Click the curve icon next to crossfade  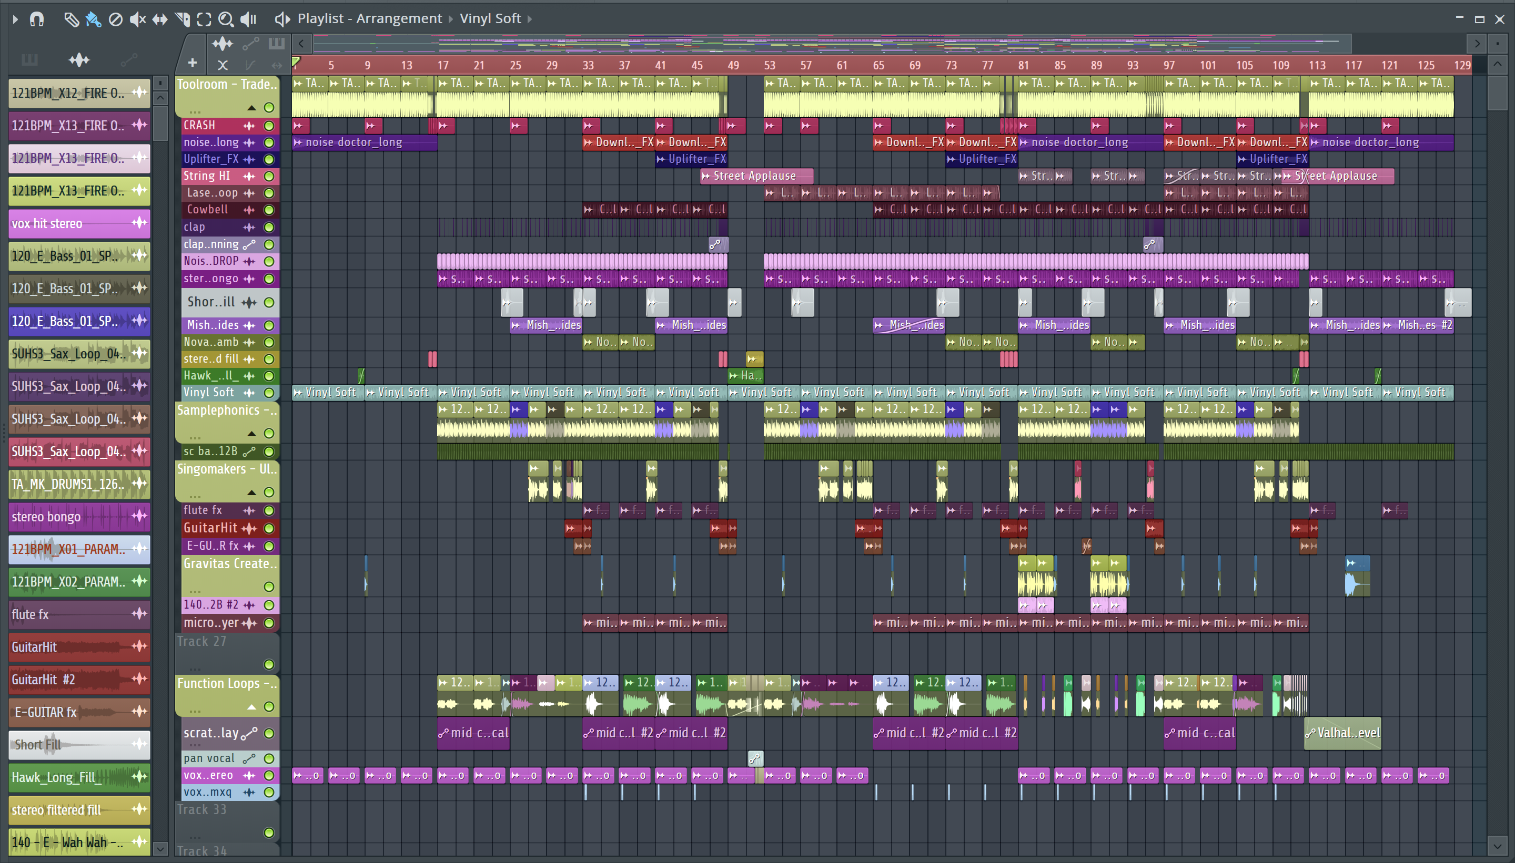click(x=250, y=65)
